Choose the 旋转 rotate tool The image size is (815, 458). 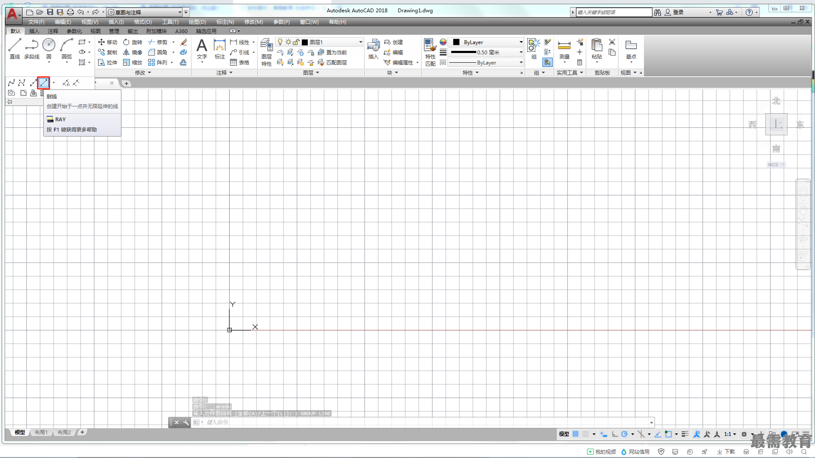point(133,42)
